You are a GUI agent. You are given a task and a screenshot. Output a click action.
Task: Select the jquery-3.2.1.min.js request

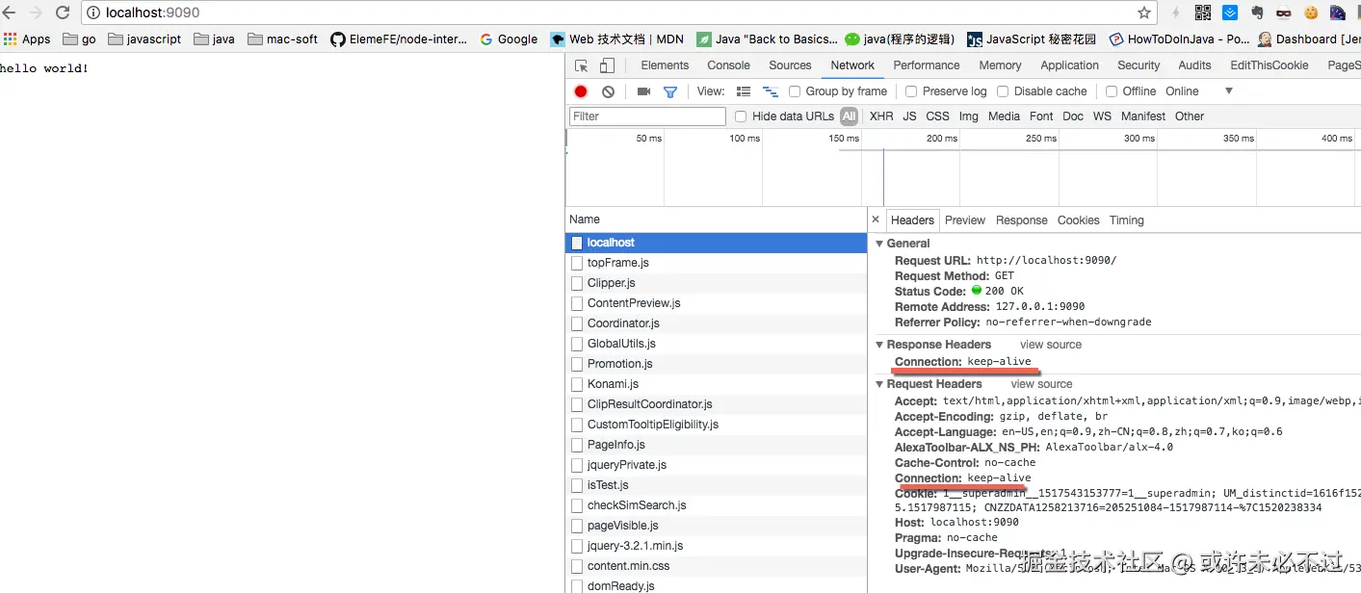(716, 546)
